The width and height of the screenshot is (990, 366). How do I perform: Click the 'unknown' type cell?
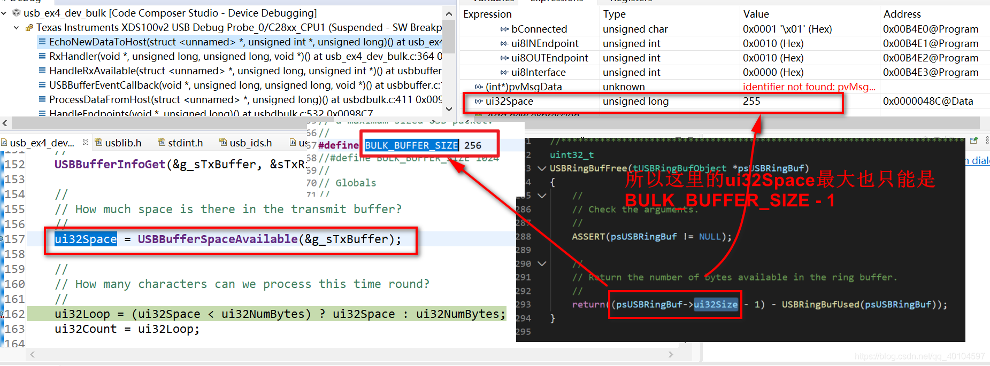(x=624, y=87)
